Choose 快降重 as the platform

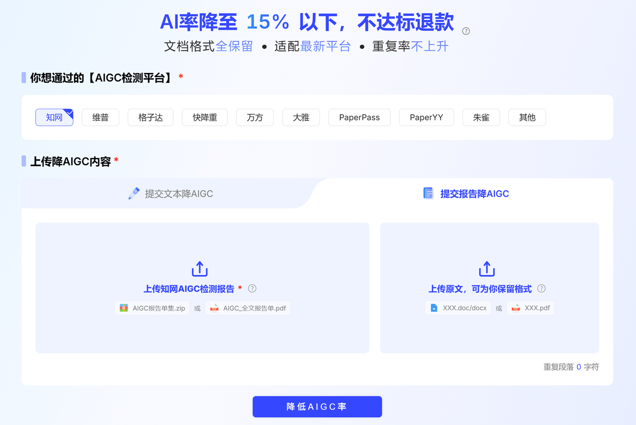coord(205,117)
